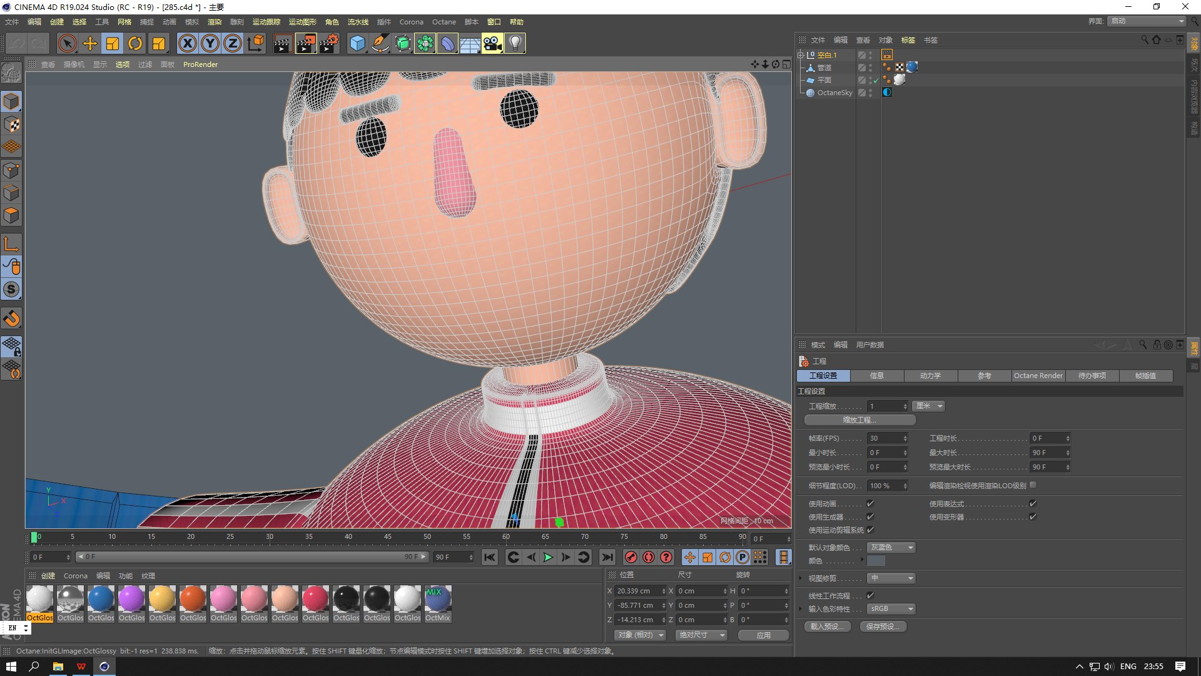Viewport: 1201px width, 676px height.
Task: Click the 应用 button in coordinates panel
Action: (x=763, y=635)
